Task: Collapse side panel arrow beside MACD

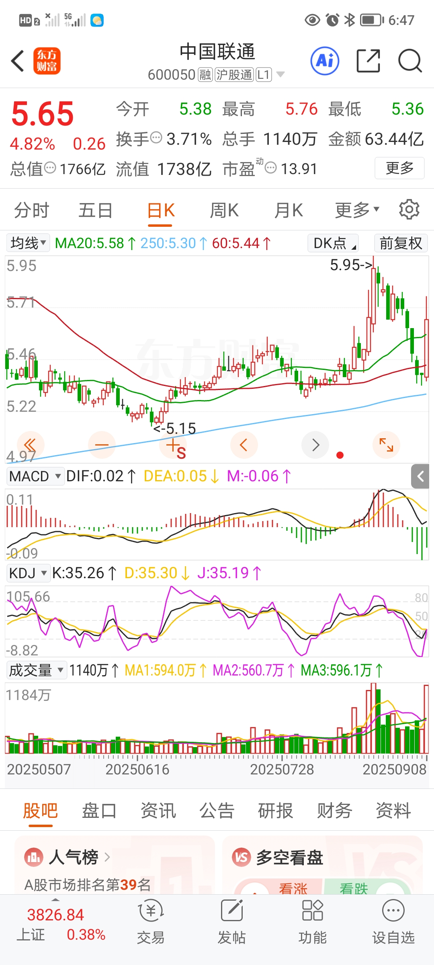Action: 420,477
